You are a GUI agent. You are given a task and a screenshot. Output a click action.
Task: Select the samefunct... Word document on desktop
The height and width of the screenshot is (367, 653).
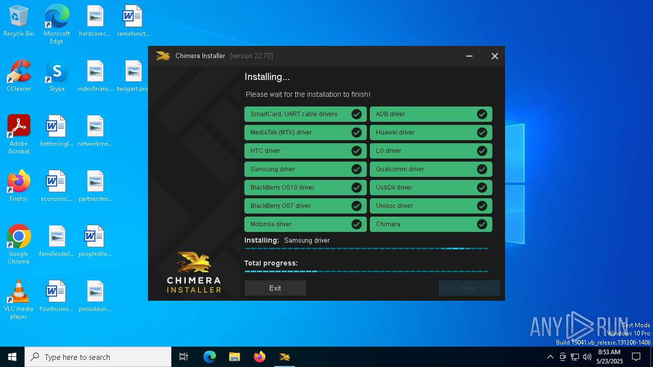tap(133, 21)
